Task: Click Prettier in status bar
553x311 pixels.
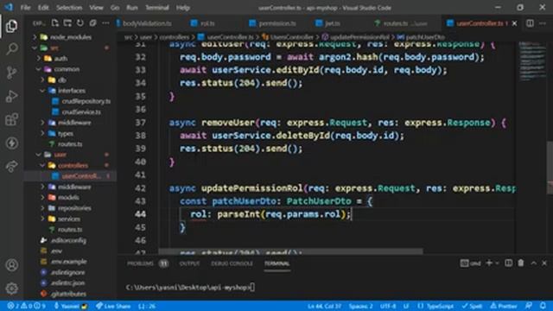Action: point(504,306)
